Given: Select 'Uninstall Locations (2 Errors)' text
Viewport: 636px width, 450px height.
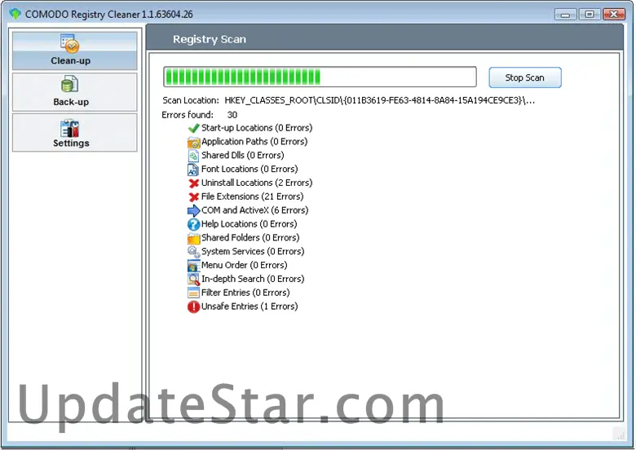Looking at the screenshot, I should 257,183.
